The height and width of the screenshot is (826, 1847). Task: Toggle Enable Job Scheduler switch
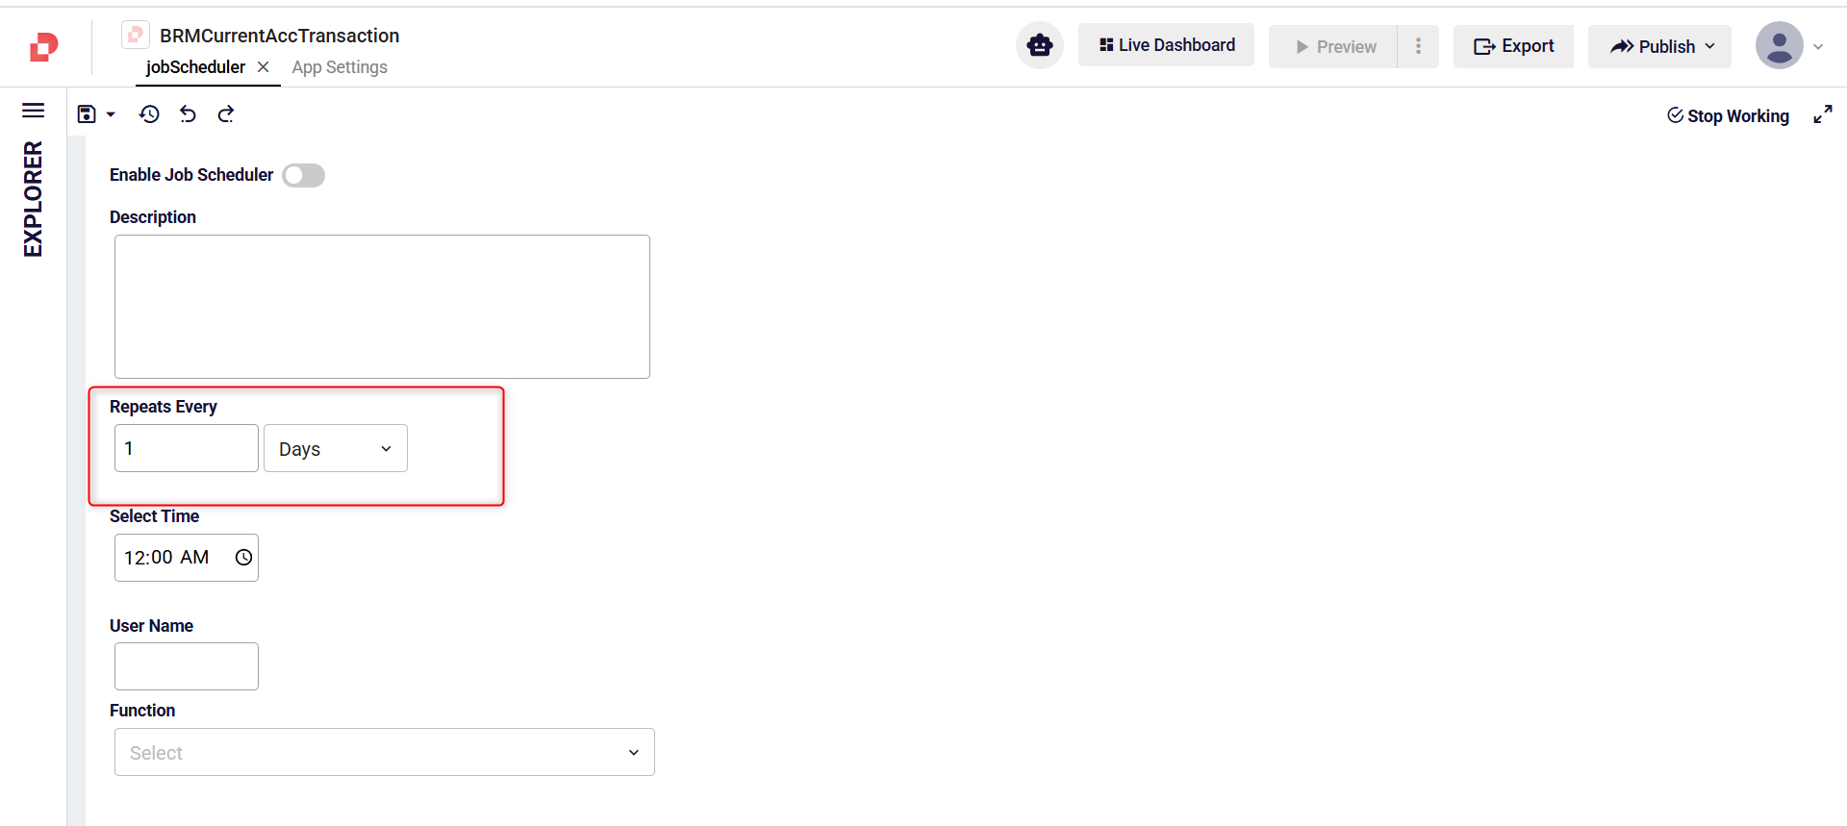(303, 175)
